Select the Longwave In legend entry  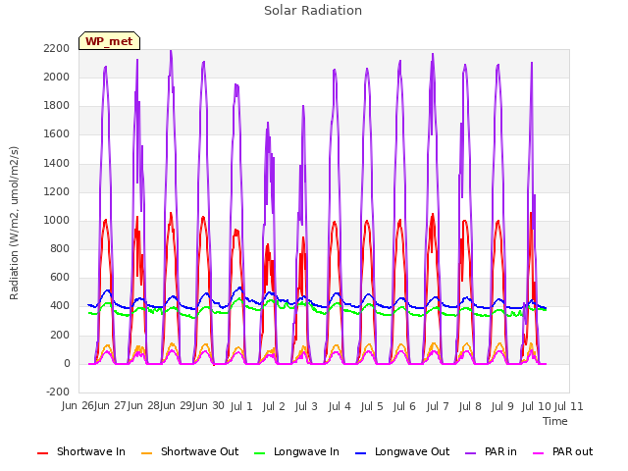(x=296, y=451)
